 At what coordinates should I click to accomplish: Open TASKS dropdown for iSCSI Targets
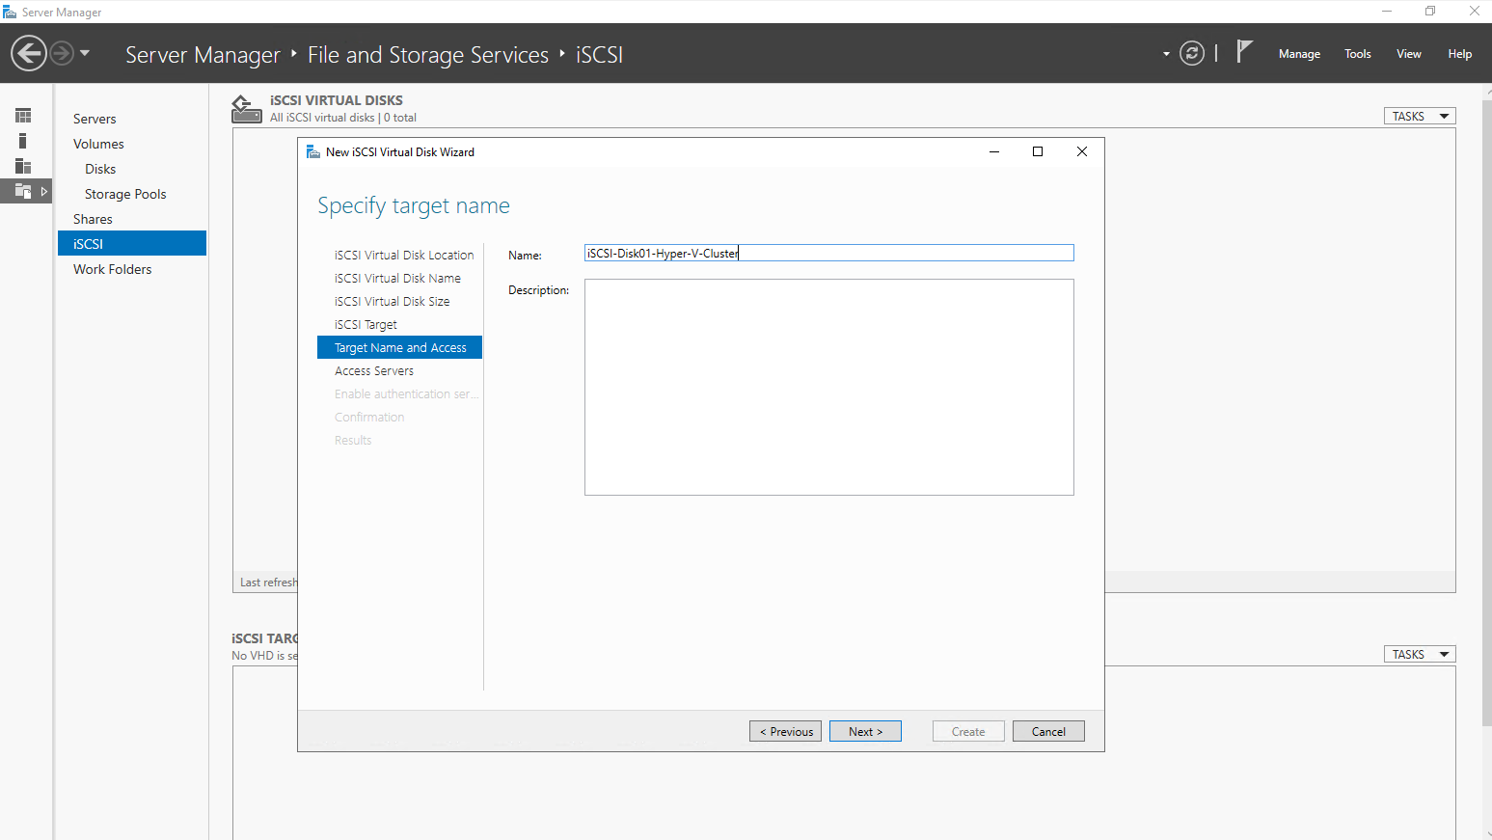point(1419,654)
